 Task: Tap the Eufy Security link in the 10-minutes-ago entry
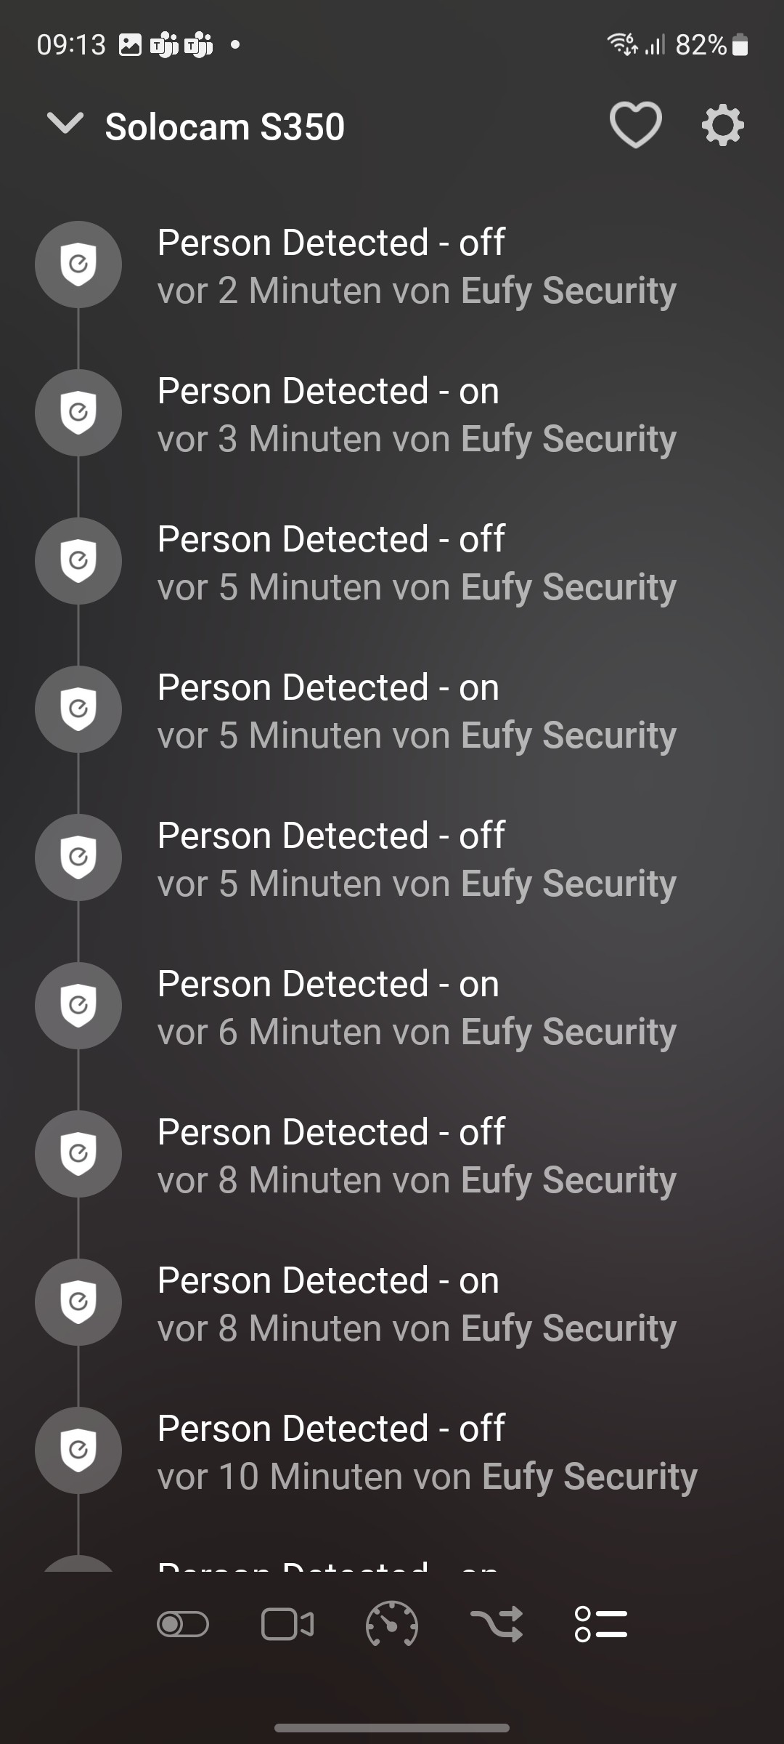pyautogui.click(x=589, y=1477)
